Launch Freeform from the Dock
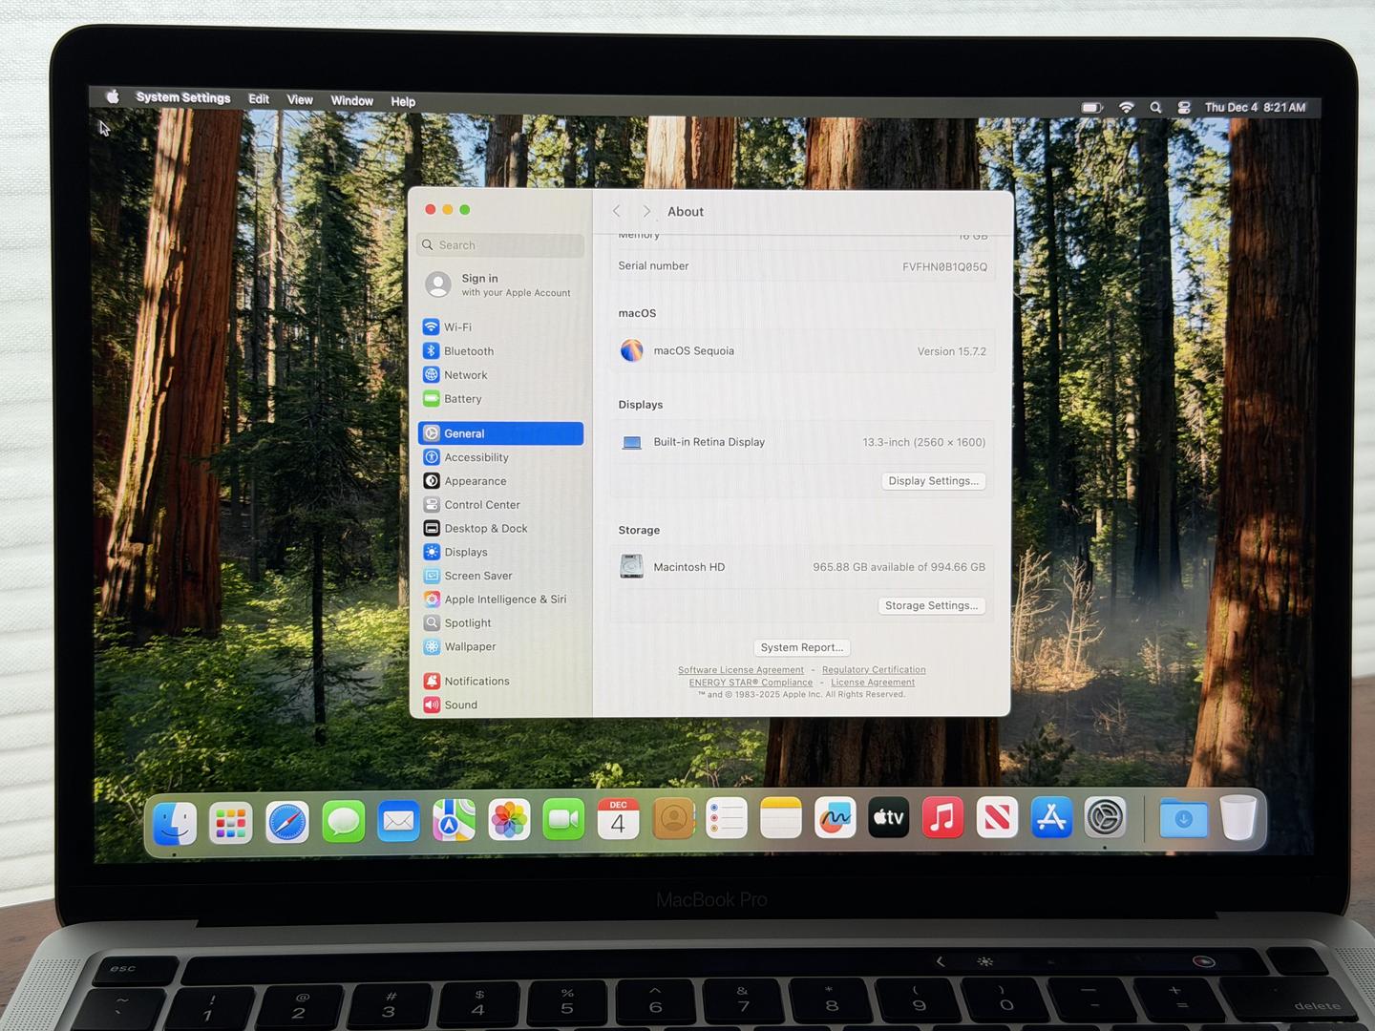 point(835,818)
